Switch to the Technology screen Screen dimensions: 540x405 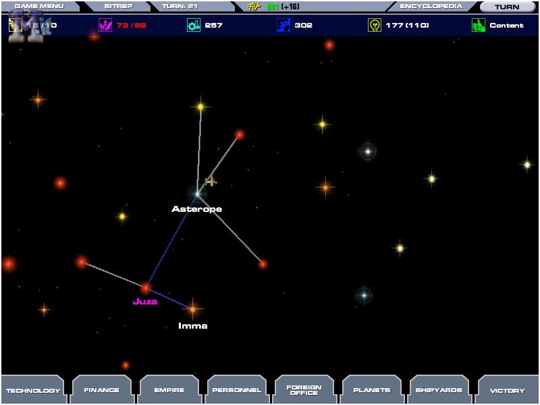(x=32, y=389)
